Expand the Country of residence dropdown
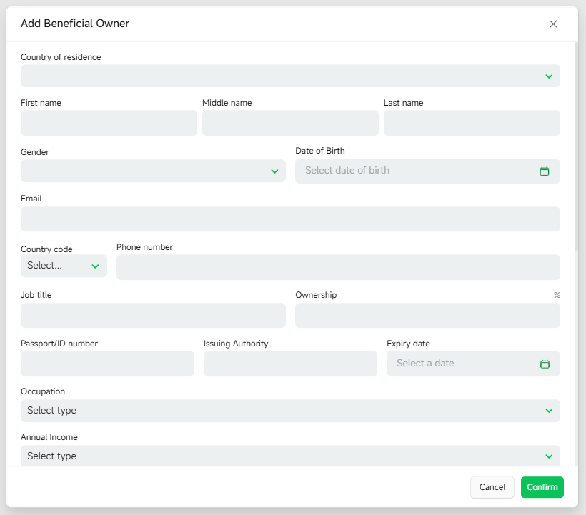The image size is (586, 515). 290,76
